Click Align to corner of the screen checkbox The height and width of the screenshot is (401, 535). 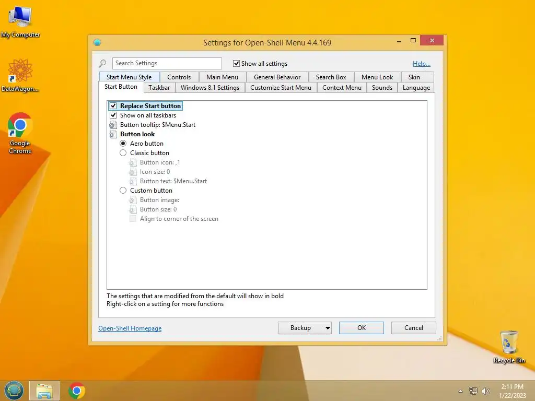(133, 219)
